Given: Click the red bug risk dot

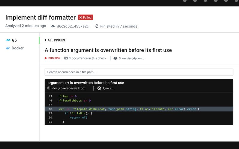Looking at the screenshot, I should [46, 58].
